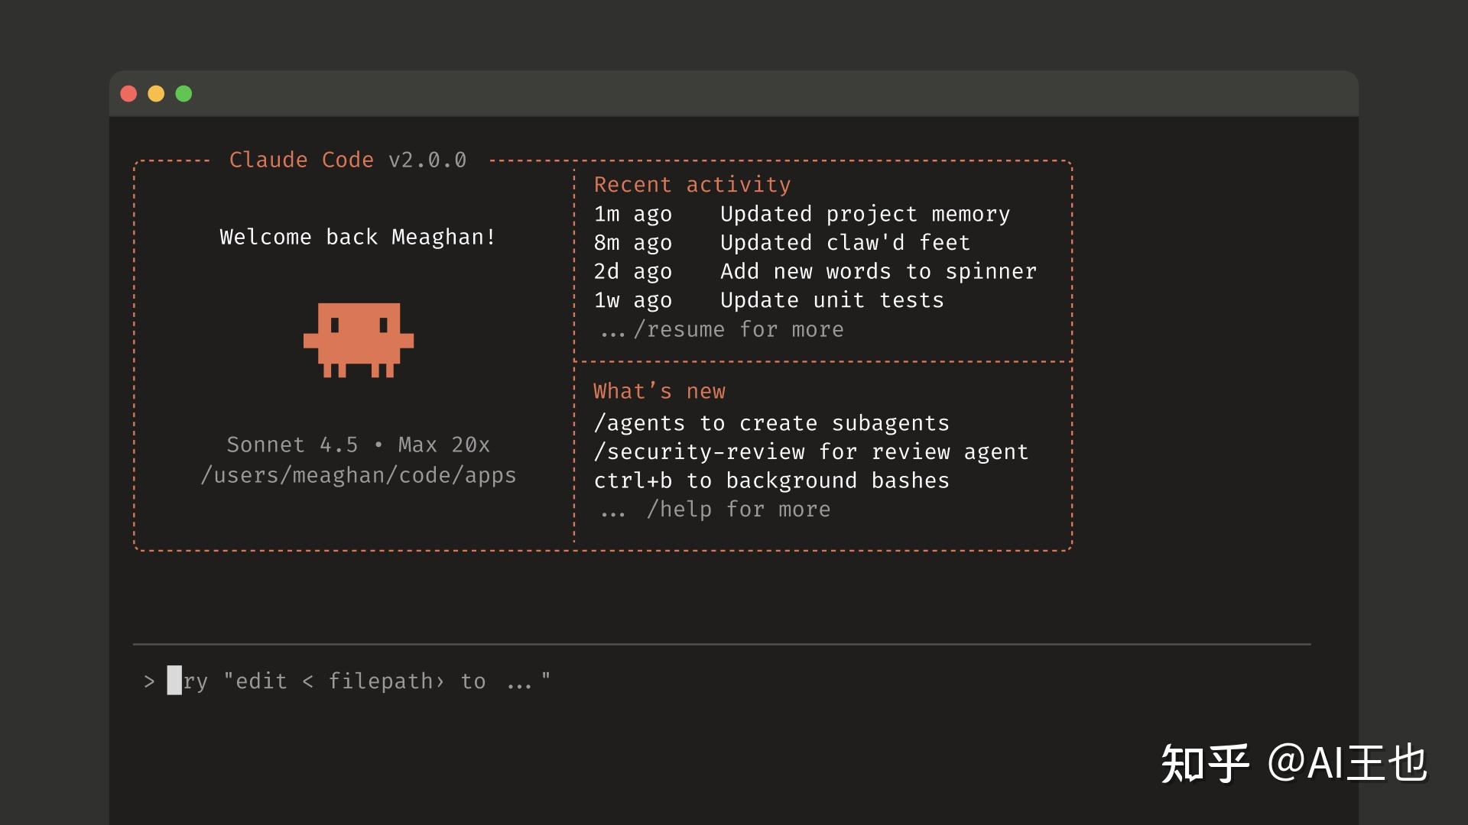Click the prompt input cursor block

174,680
